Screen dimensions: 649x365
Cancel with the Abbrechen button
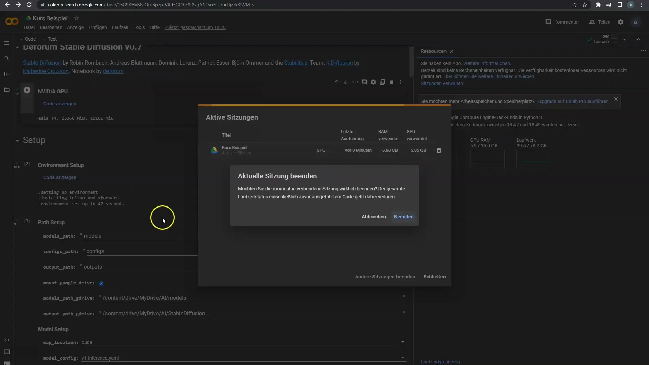[x=374, y=217]
